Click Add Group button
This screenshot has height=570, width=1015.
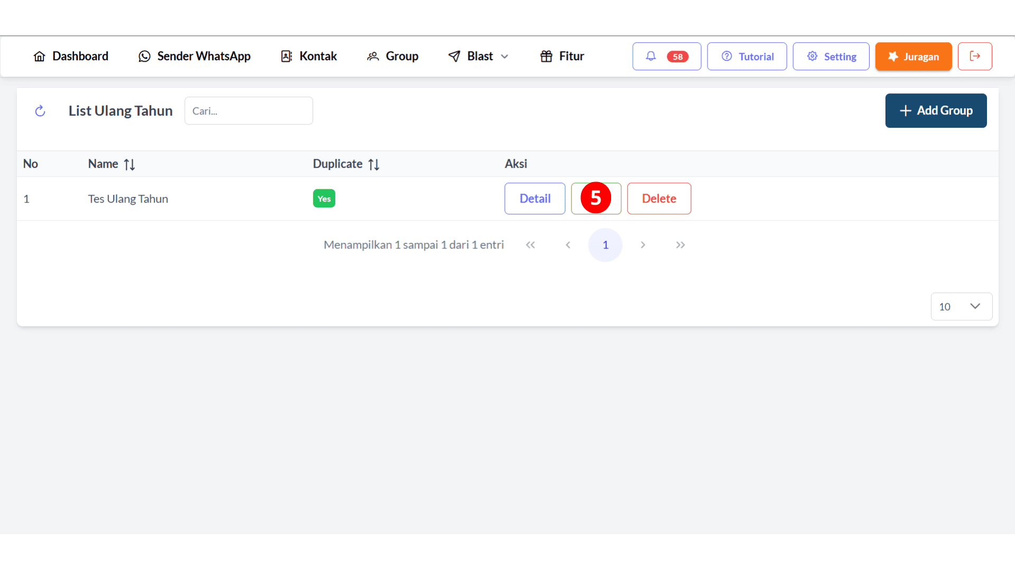tap(936, 110)
